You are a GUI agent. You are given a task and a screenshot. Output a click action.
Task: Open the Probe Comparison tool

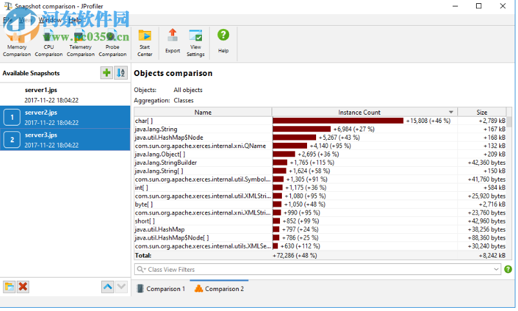[112, 44]
